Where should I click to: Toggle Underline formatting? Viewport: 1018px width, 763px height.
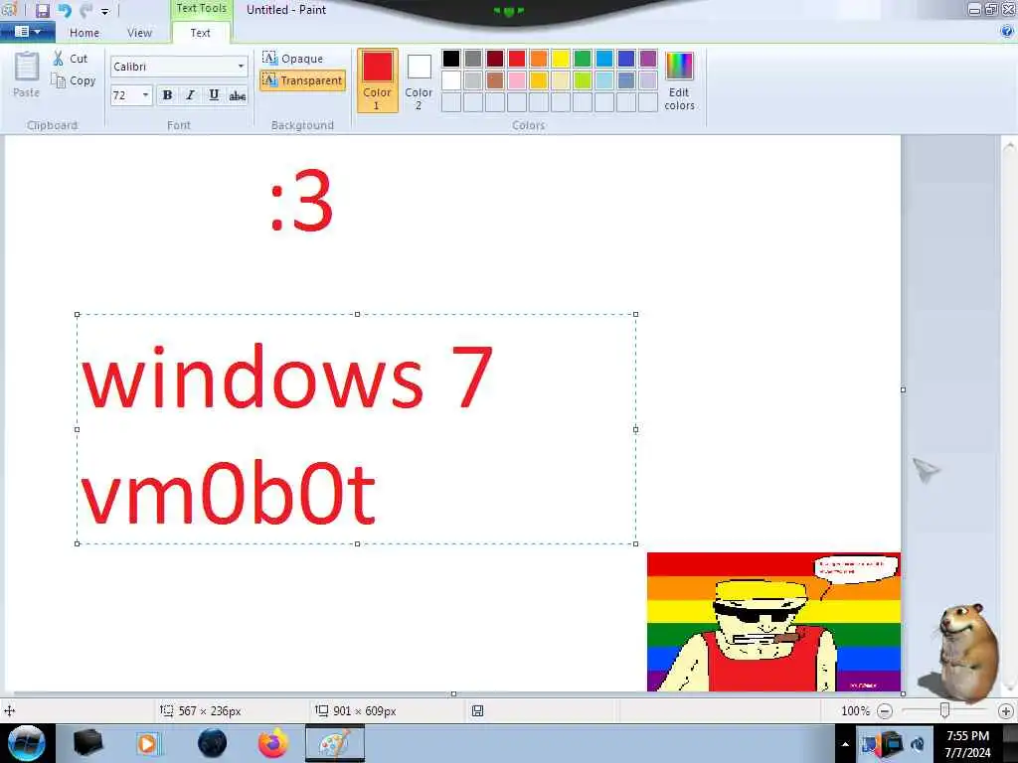pyautogui.click(x=214, y=95)
